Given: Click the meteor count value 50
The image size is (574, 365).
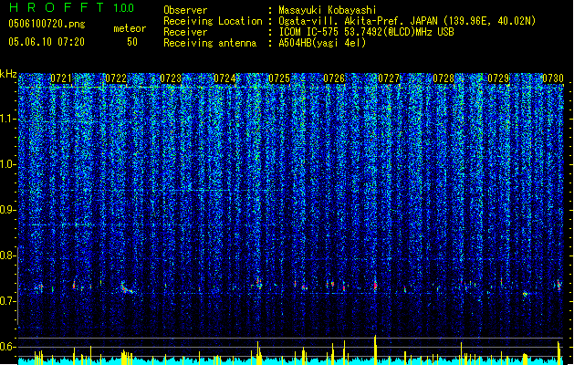Looking at the screenshot, I should point(132,42).
